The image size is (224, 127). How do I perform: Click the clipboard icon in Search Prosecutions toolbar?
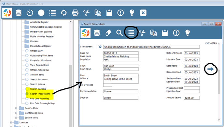[x=165, y=33]
